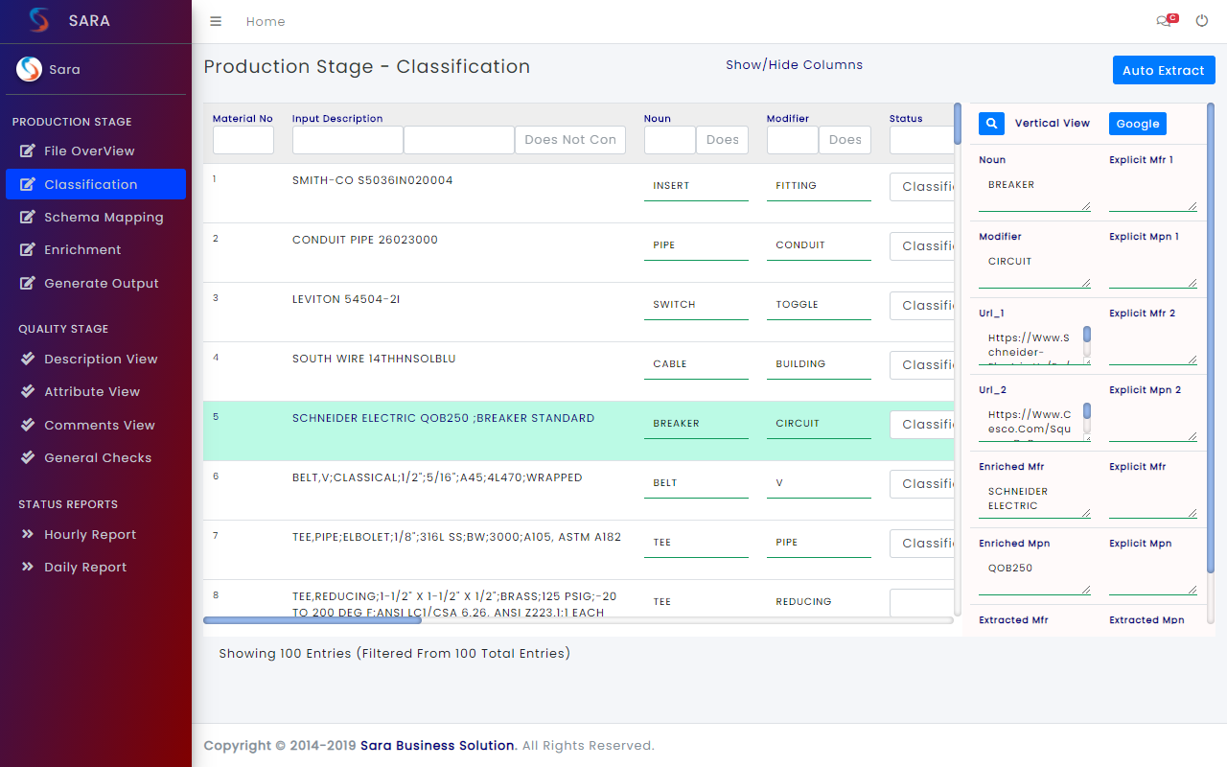Click Modifier field with CIRCUIT in side panel
This screenshot has width=1227, height=767.
(x=1035, y=267)
